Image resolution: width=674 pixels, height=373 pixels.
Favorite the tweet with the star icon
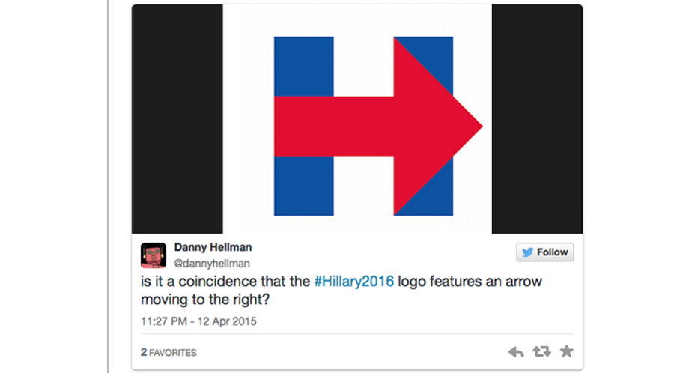click(x=566, y=351)
